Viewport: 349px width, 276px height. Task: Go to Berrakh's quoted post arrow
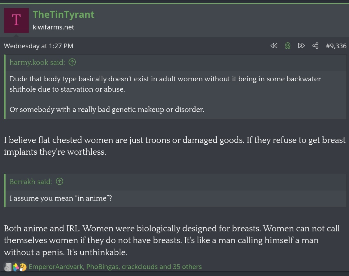pyautogui.click(x=59, y=181)
